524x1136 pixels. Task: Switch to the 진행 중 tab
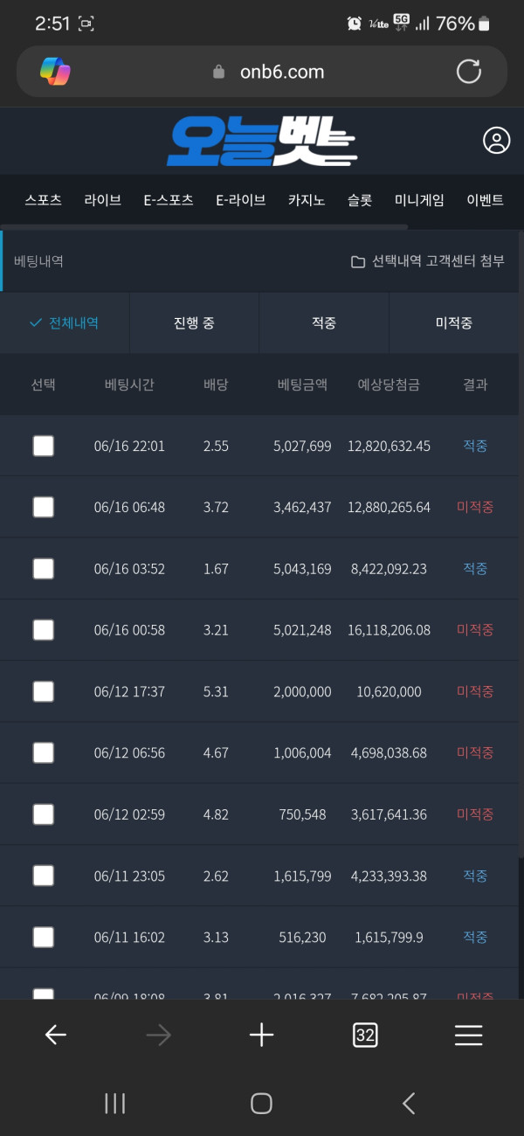194,323
